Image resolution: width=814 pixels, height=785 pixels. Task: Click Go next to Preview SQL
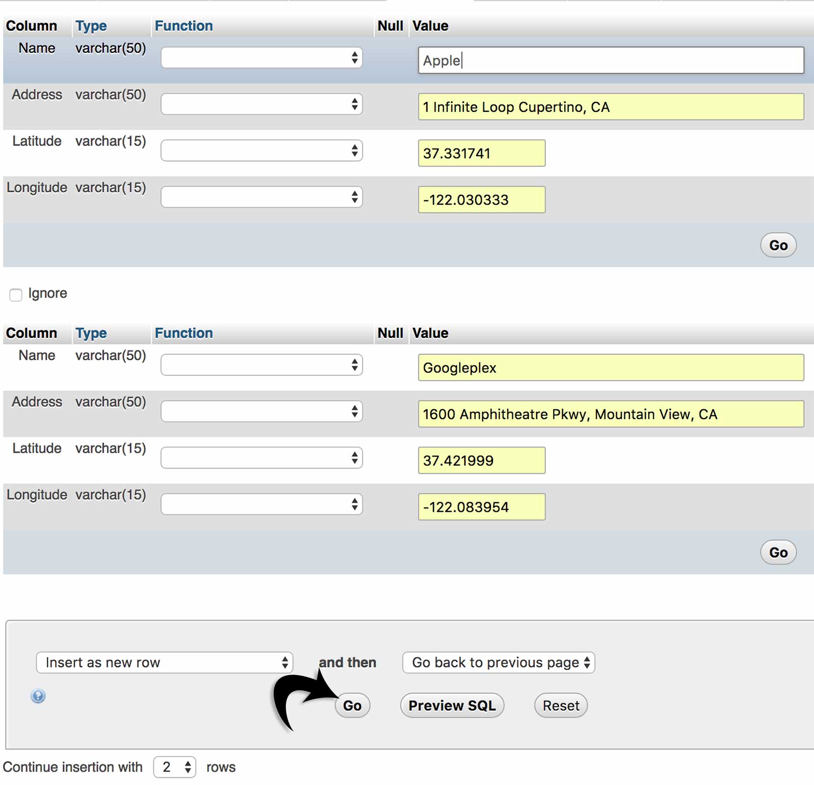click(352, 706)
